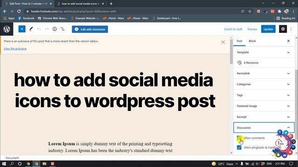Click the browser Back arrow
The height and width of the screenshot is (167, 298).
click(x=5, y=11)
